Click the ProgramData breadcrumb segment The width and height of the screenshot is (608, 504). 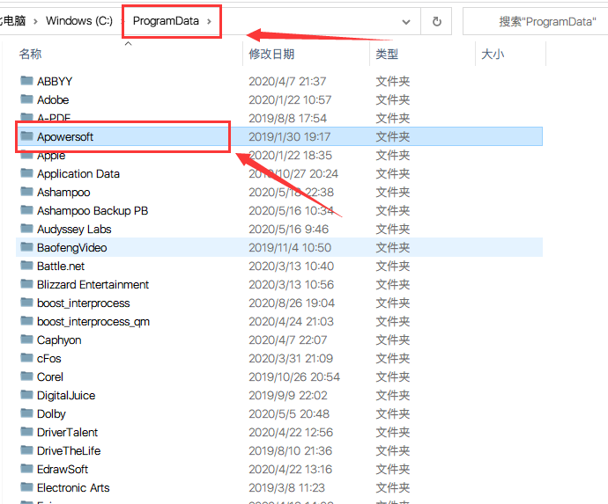point(166,21)
